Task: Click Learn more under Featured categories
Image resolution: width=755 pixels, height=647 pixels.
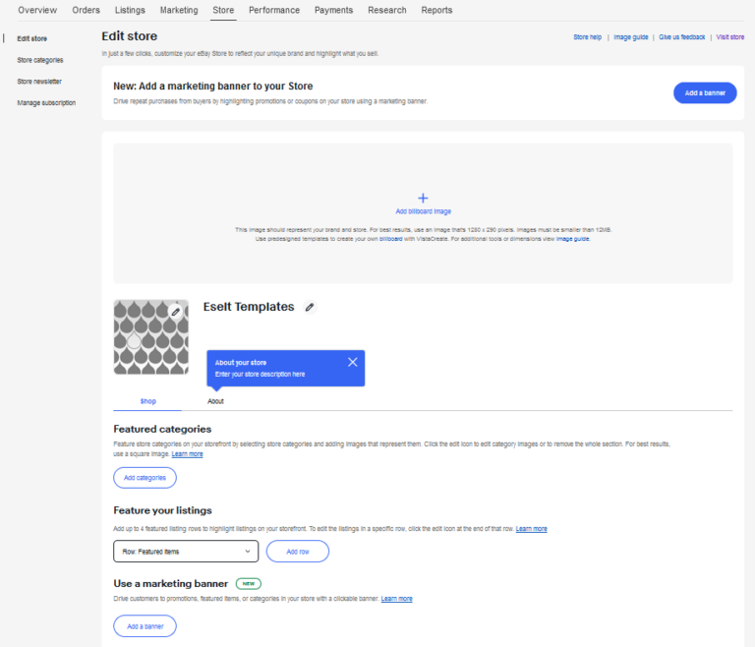Action: [187, 454]
